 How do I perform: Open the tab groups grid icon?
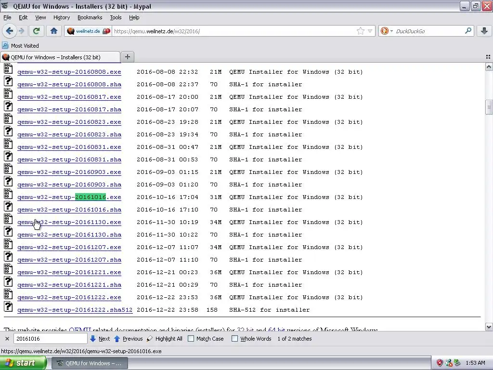(x=488, y=57)
